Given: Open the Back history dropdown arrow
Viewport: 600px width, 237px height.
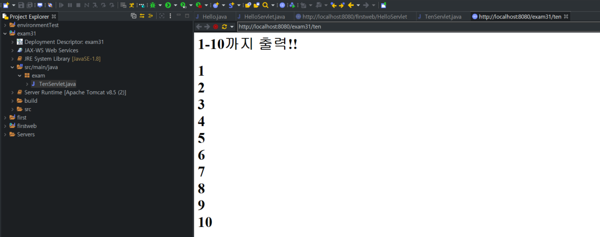Looking at the screenshot, I should (358, 5).
